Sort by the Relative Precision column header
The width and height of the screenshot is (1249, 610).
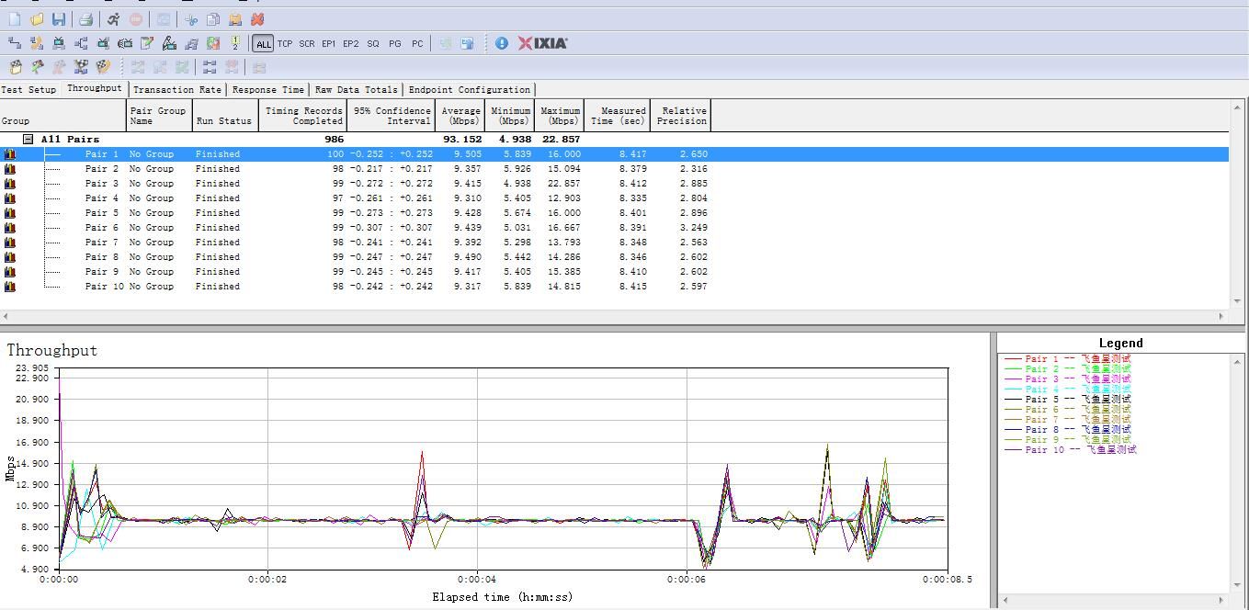pos(680,116)
